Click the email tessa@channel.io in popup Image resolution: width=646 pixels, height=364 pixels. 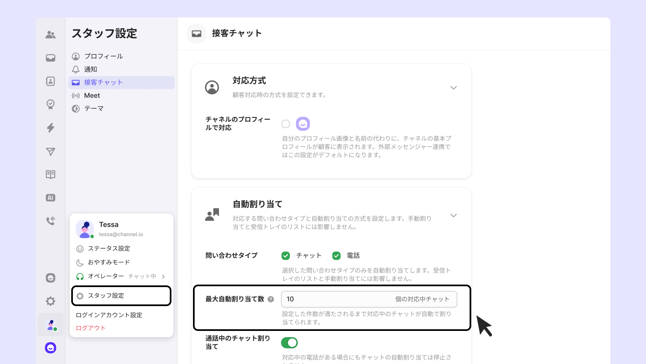tap(121, 234)
